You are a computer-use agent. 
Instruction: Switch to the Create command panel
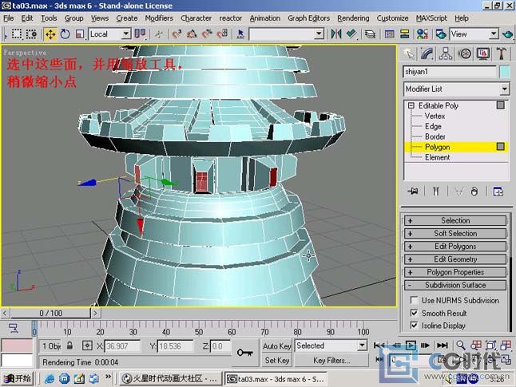(x=409, y=53)
